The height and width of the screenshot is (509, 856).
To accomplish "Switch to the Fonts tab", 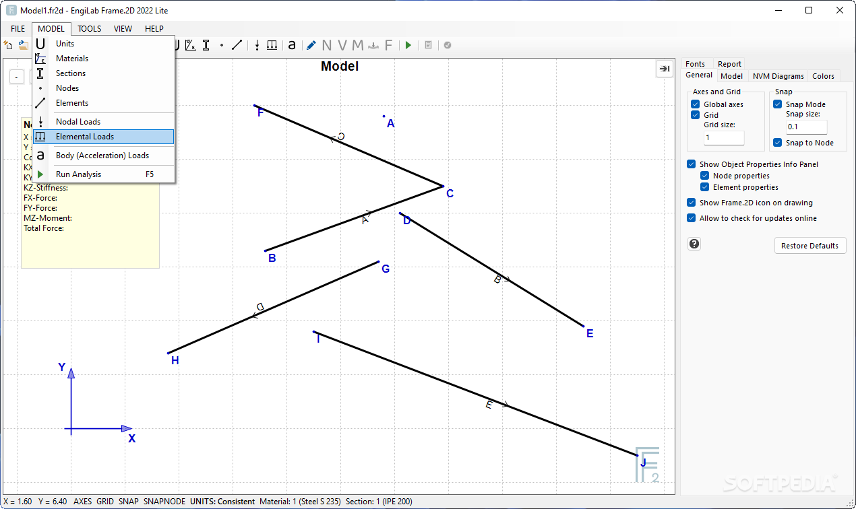I will pyautogui.click(x=695, y=64).
